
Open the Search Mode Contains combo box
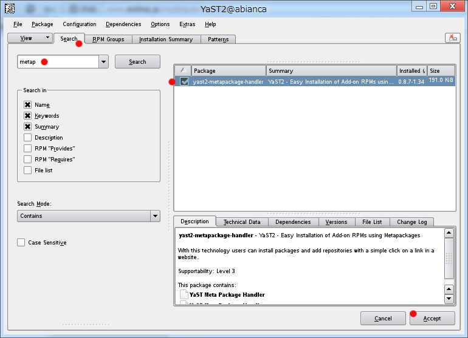89,216
